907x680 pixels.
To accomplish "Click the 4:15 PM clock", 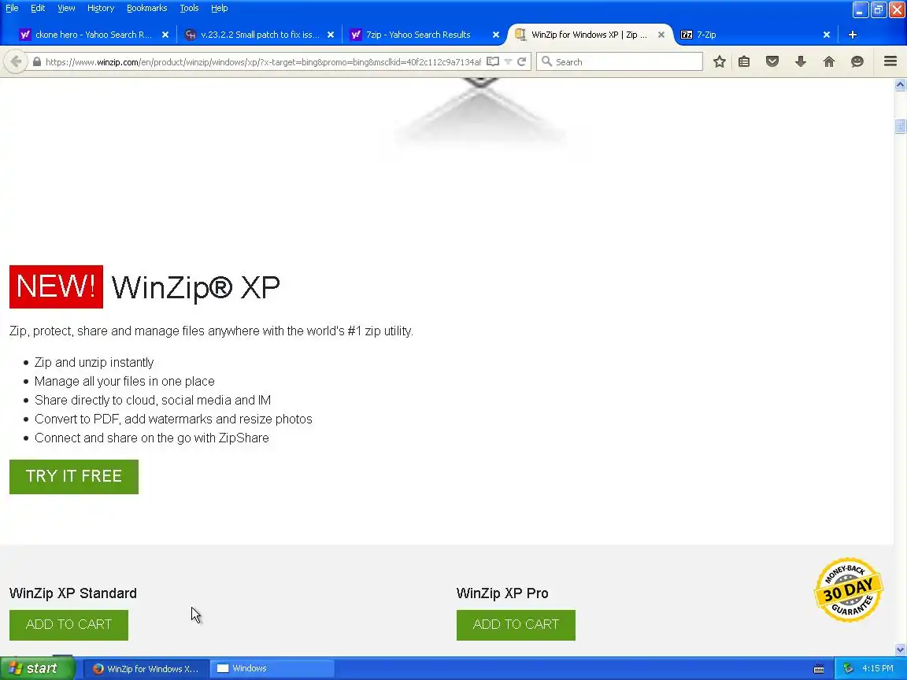I will pyautogui.click(x=878, y=668).
